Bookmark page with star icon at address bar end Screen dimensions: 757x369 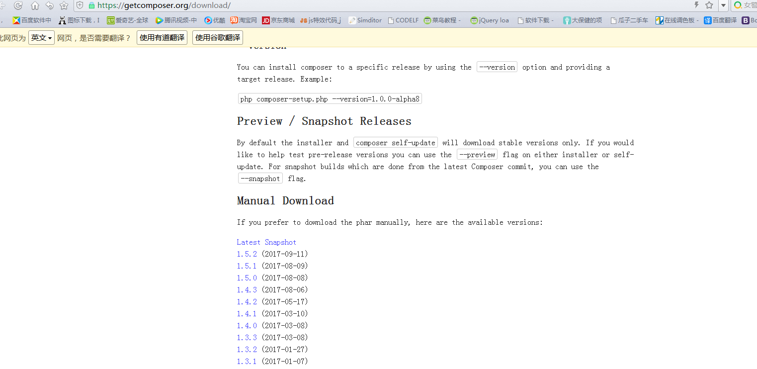[709, 5]
